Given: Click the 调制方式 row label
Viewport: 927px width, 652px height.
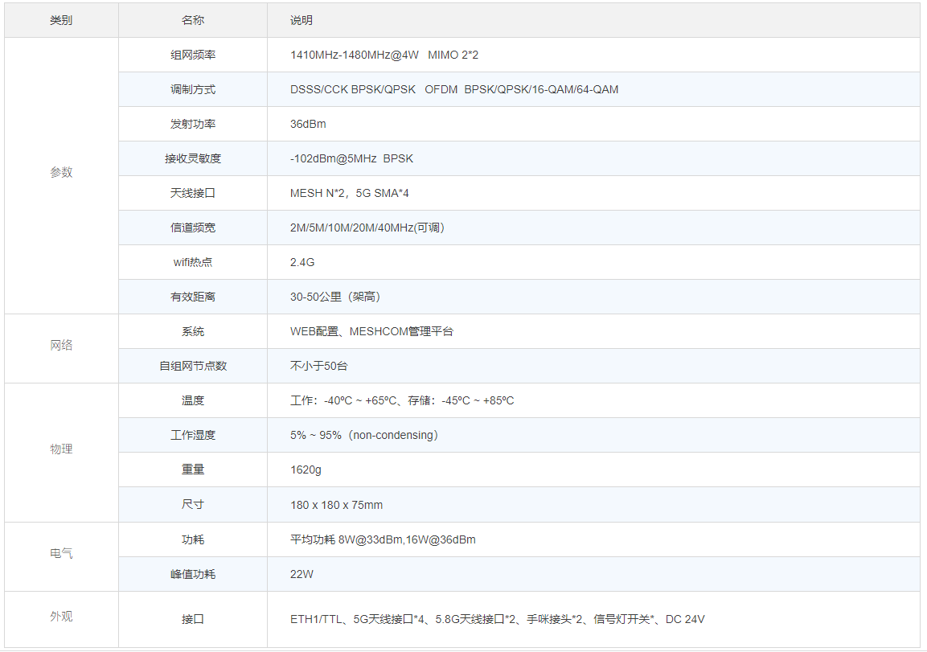Looking at the screenshot, I should 193,90.
